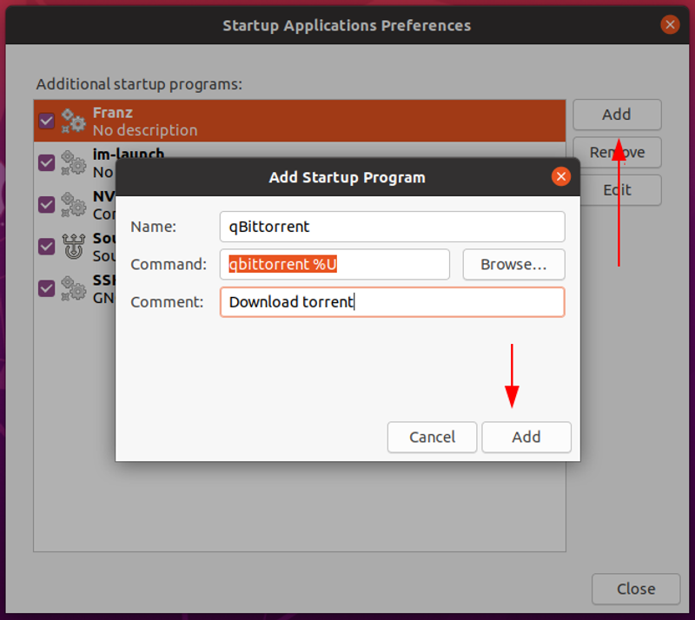Toggle the im-launch startup checkbox
The width and height of the screenshot is (695, 620).
click(x=47, y=162)
